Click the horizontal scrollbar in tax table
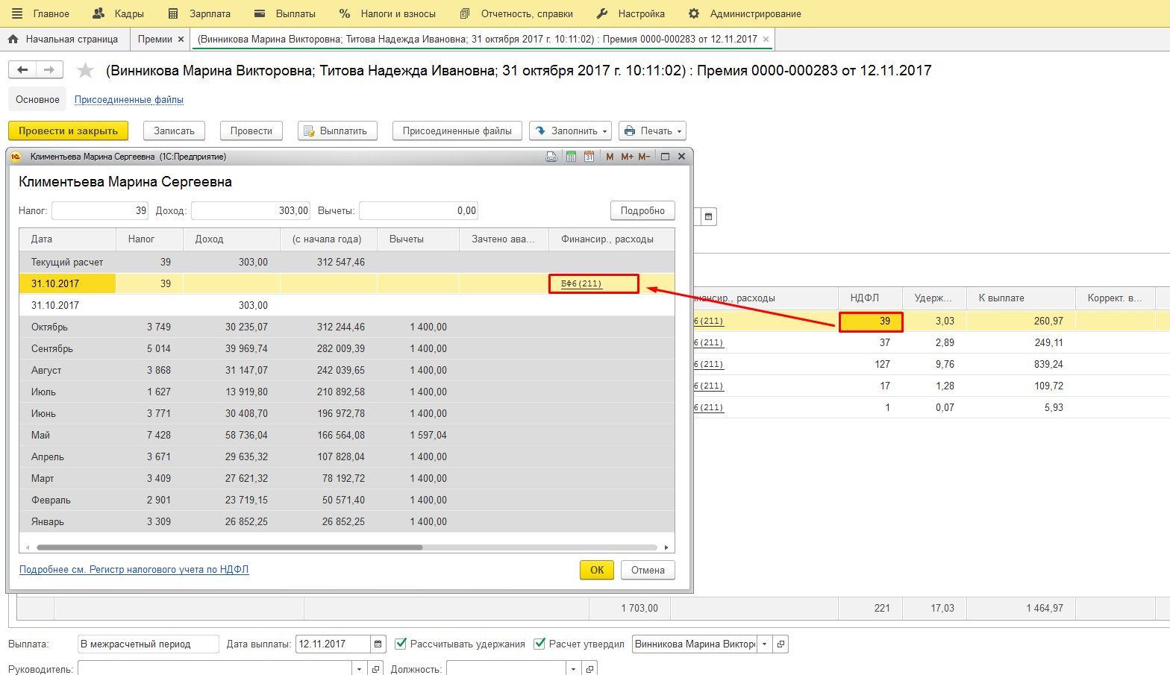 (x=228, y=547)
